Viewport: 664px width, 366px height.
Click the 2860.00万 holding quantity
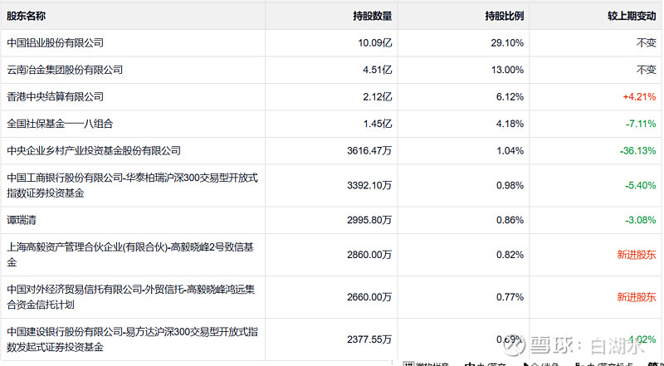point(369,255)
